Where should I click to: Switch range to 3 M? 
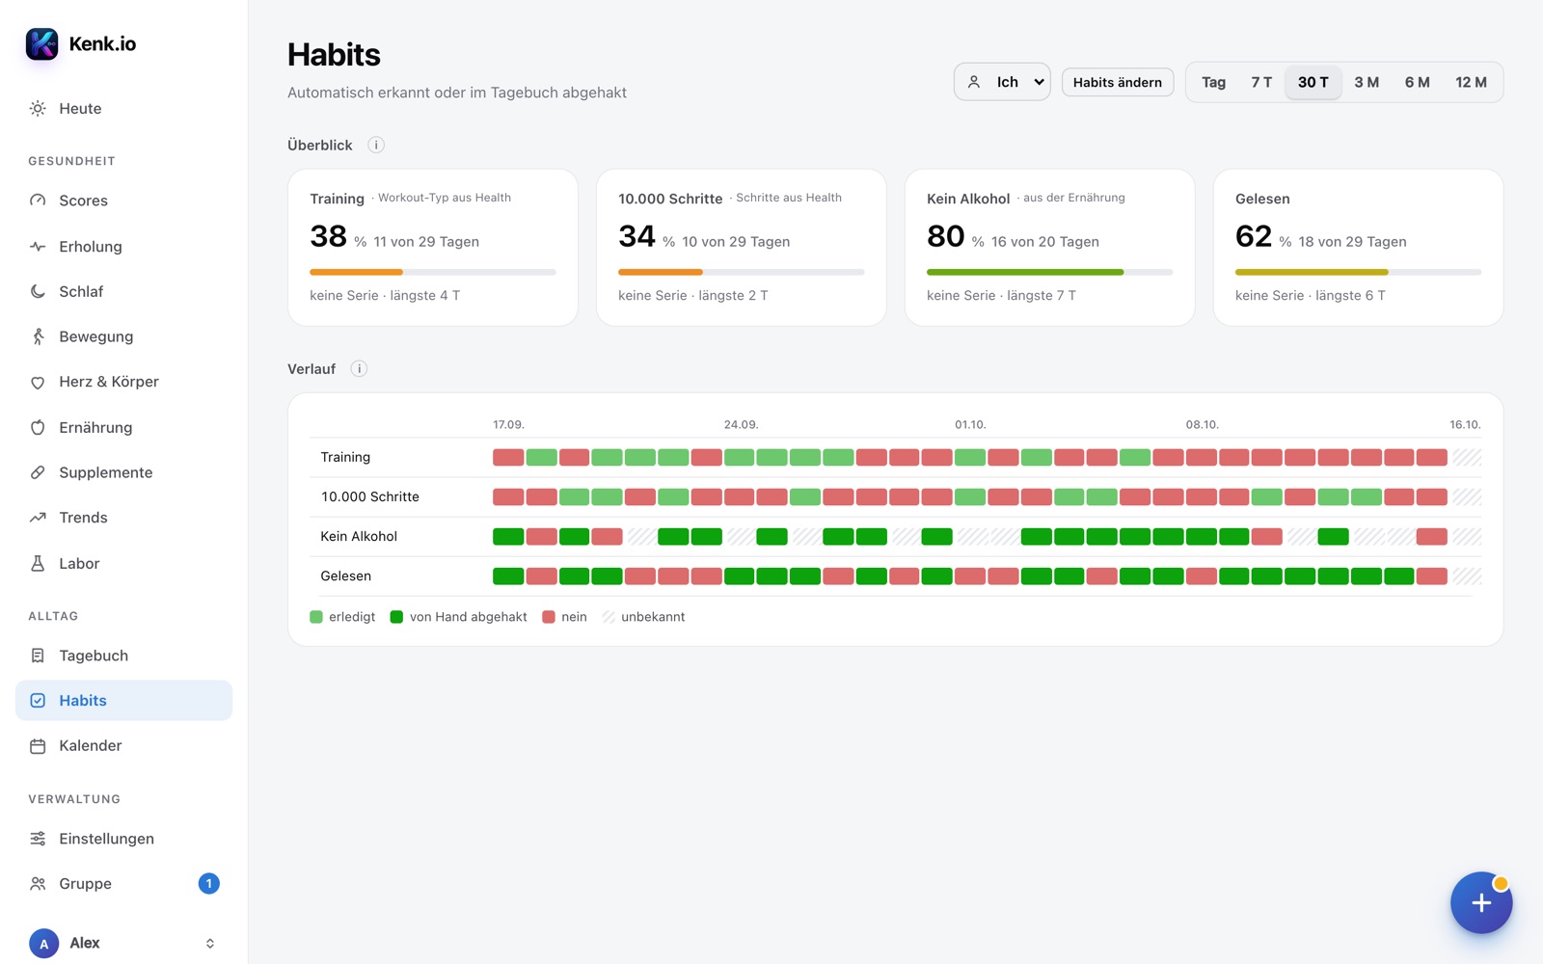click(1367, 82)
